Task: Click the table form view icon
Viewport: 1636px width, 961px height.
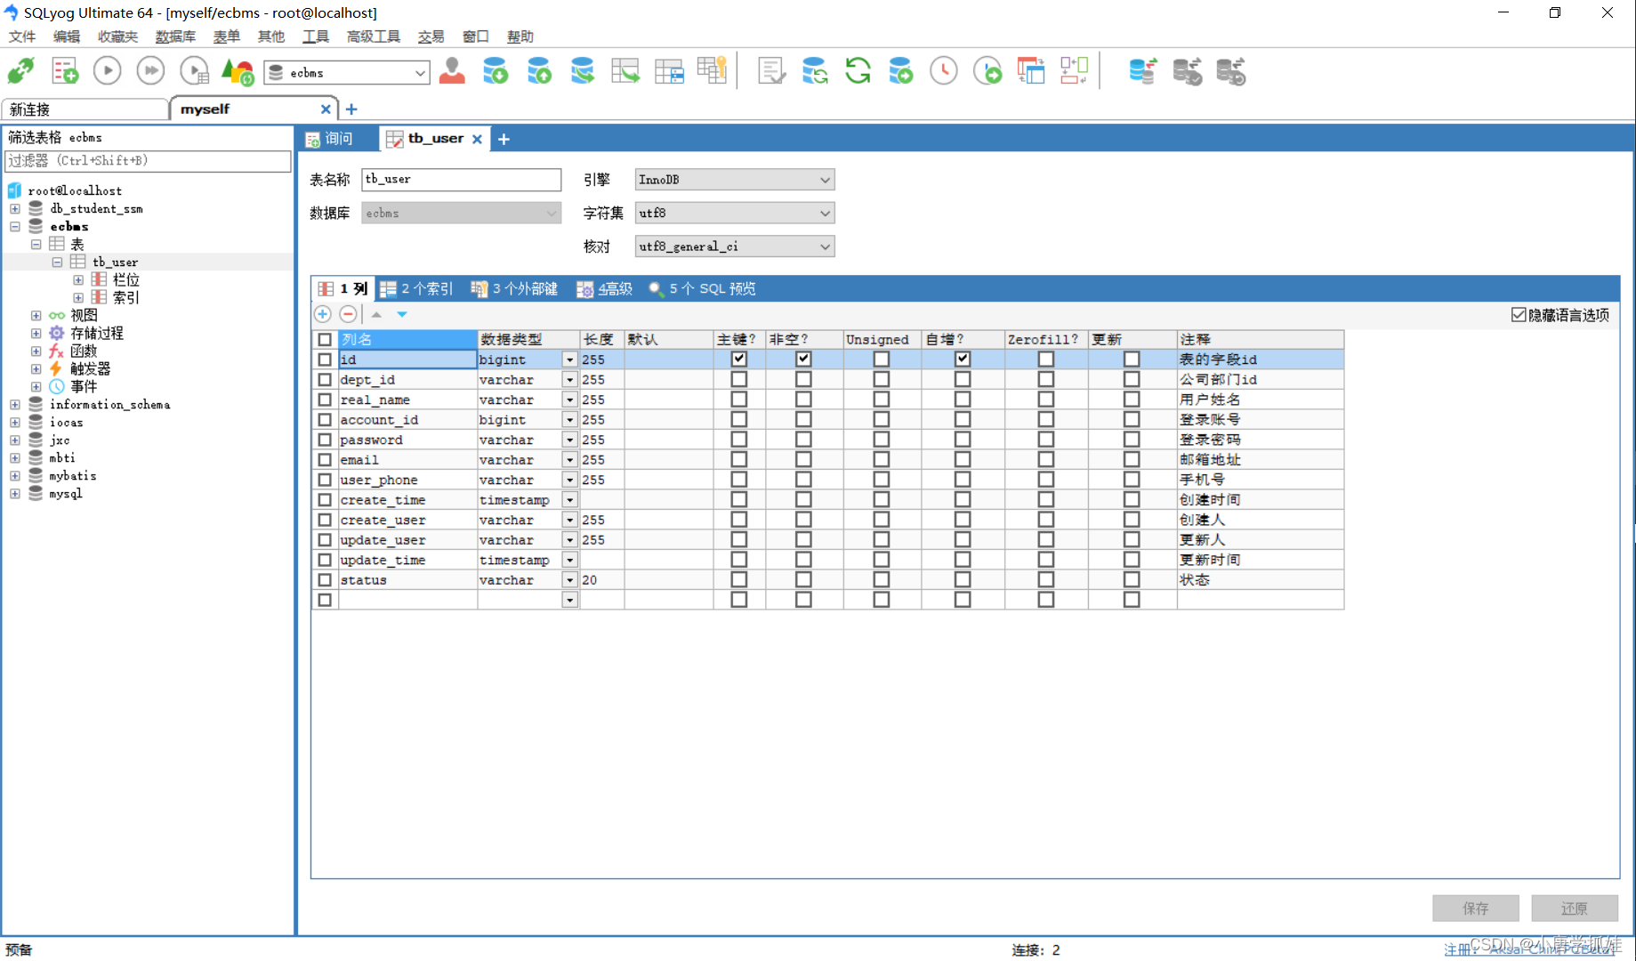Action: pyautogui.click(x=669, y=71)
